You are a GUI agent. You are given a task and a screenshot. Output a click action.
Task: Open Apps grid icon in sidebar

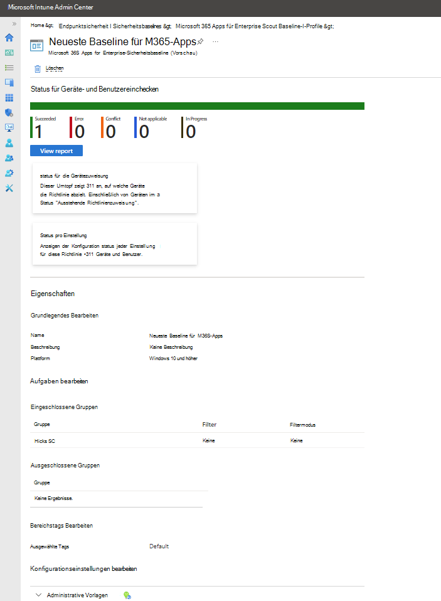[x=9, y=98]
